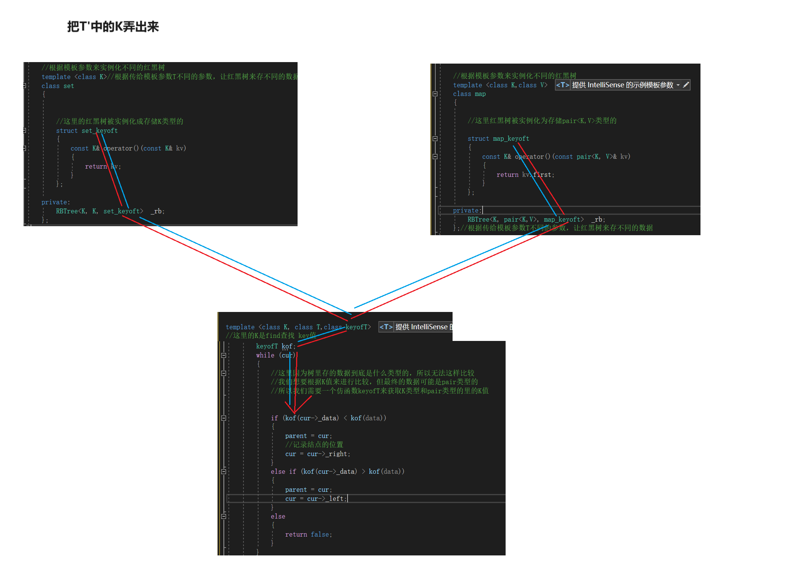Click 'RBTree<K, pair<K,V>, map_keyoft> _rb;' line
This screenshot has width=787, height=578.
(x=536, y=219)
